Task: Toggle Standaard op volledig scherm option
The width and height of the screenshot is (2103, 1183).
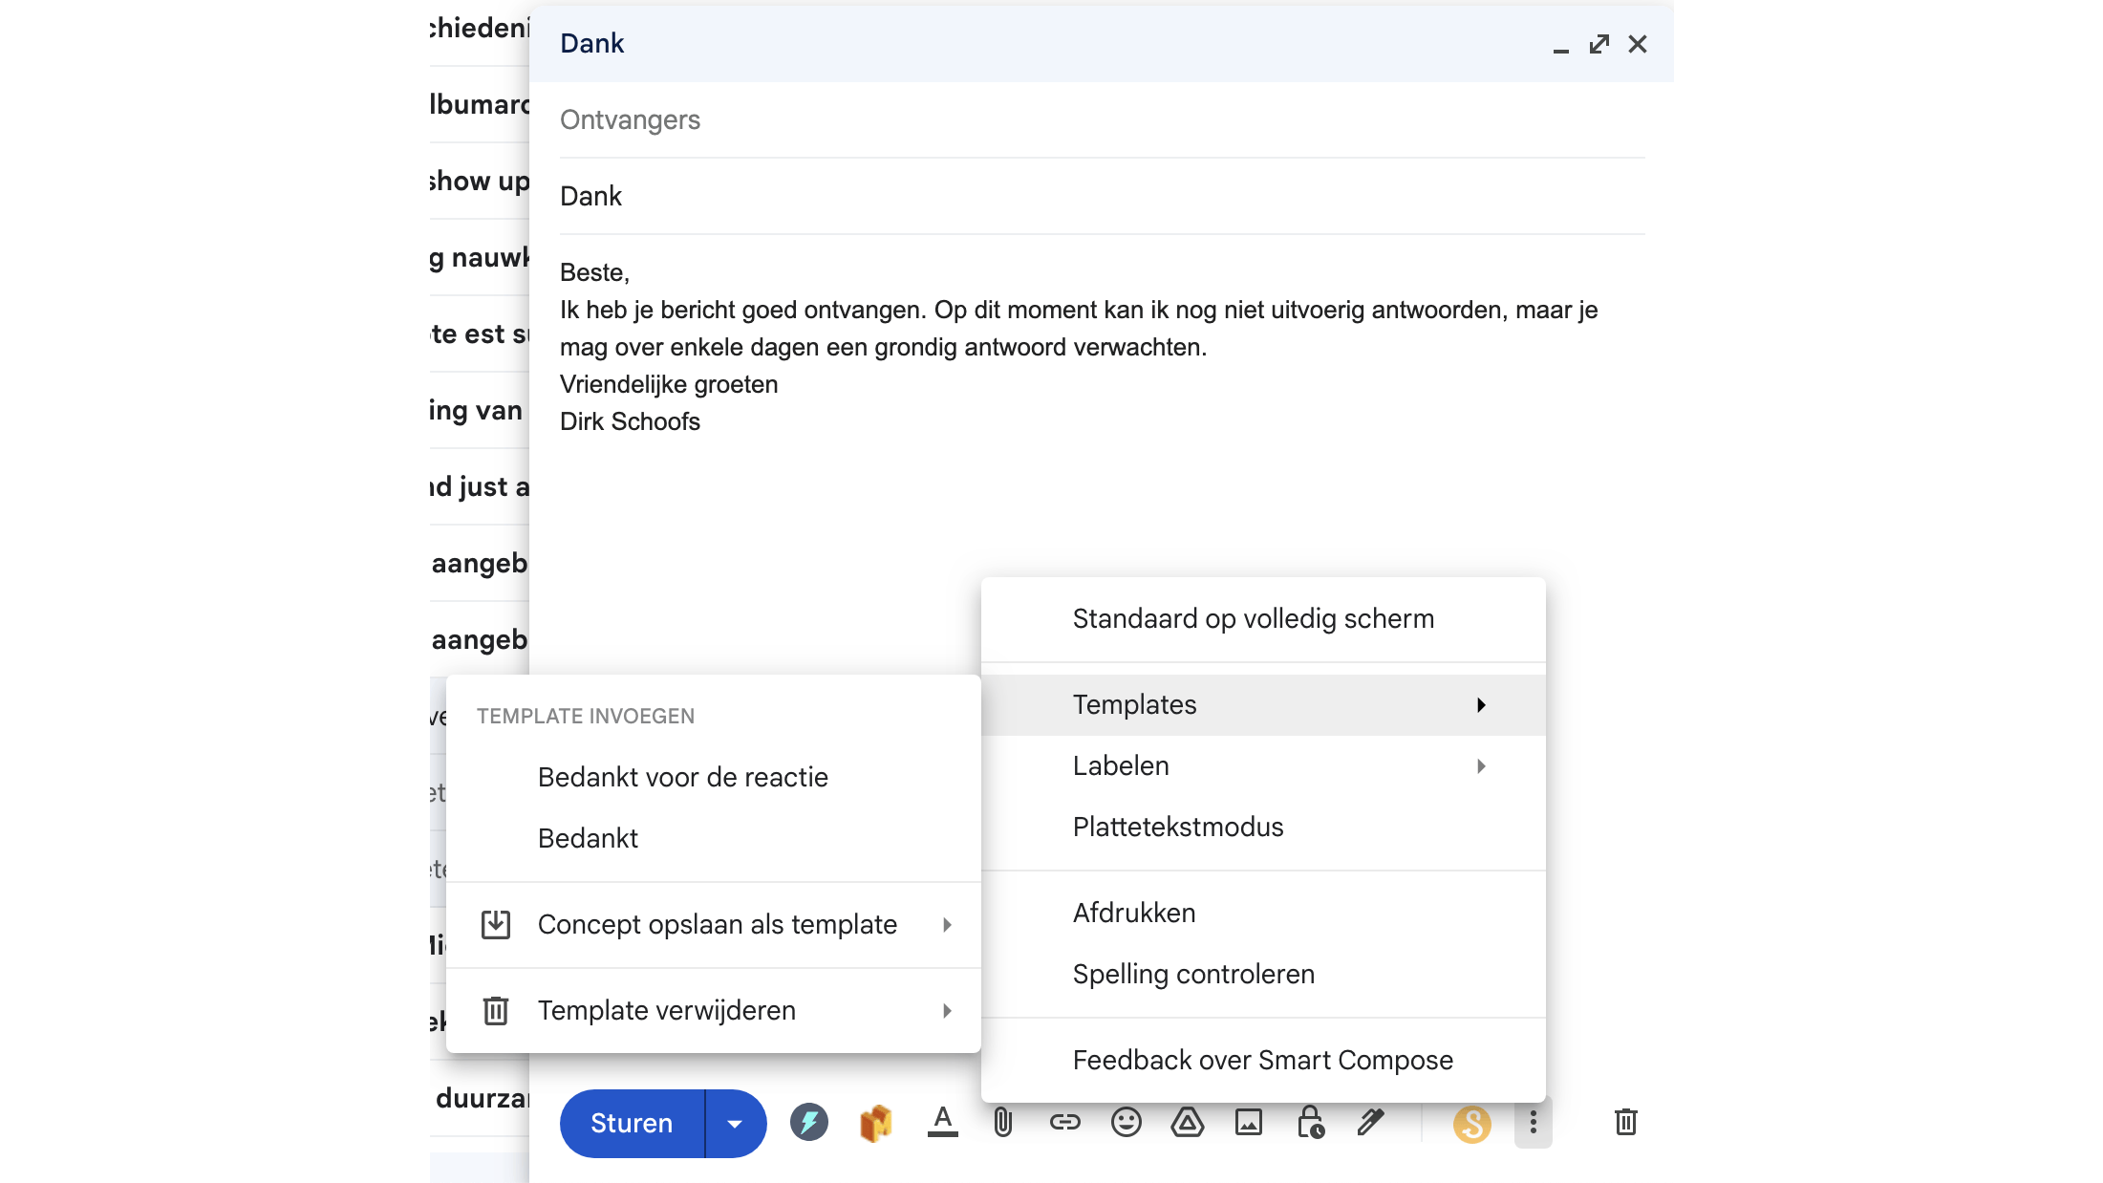Action: pos(1253,618)
